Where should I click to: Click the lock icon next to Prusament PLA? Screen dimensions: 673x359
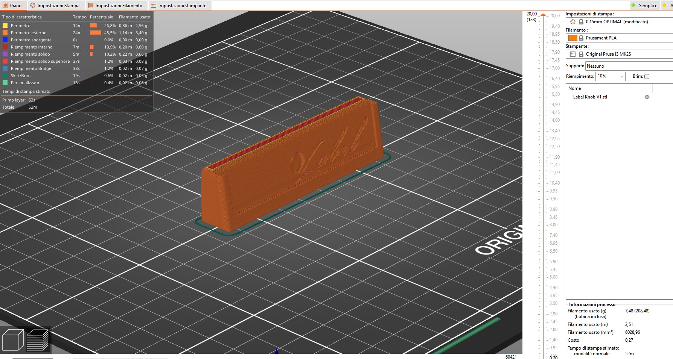tap(581, 38)
